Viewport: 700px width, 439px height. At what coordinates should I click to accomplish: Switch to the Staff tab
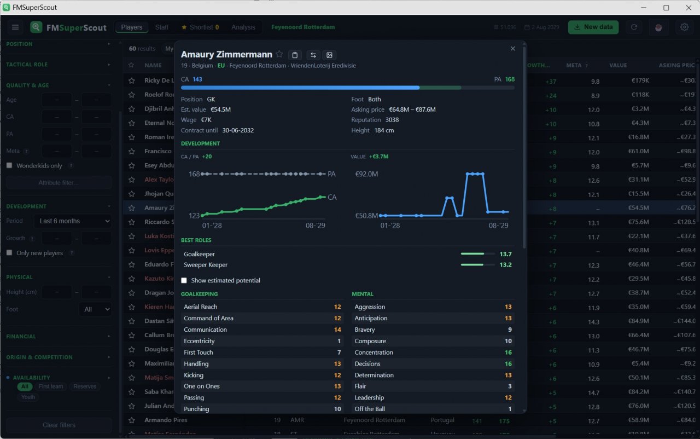[162, 27]
